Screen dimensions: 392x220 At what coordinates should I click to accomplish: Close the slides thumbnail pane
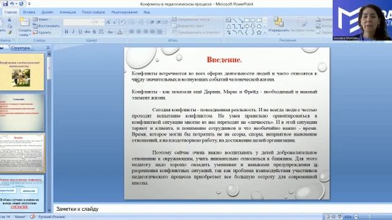48,48
